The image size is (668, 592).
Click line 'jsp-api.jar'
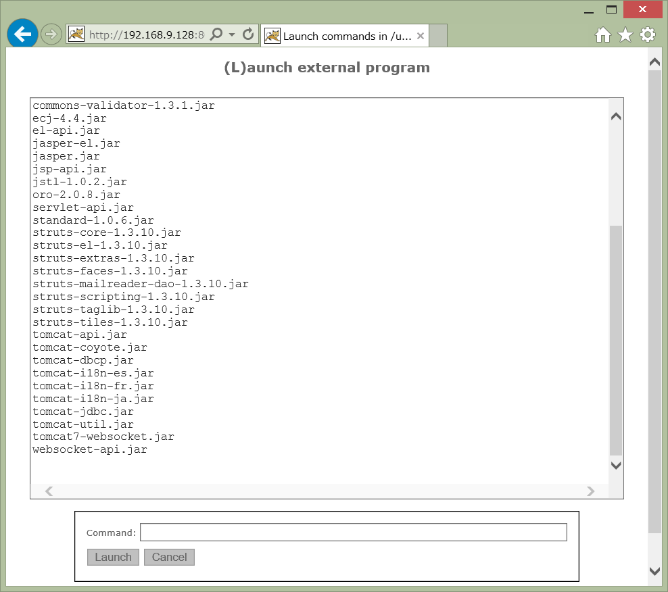(x=70, y=169)
